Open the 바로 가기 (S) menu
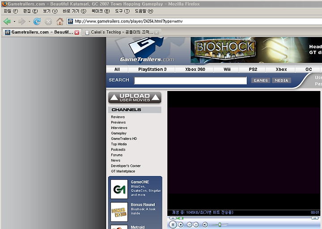The width and height of the screenshot is (322, 229). click(x=74, y=11)
